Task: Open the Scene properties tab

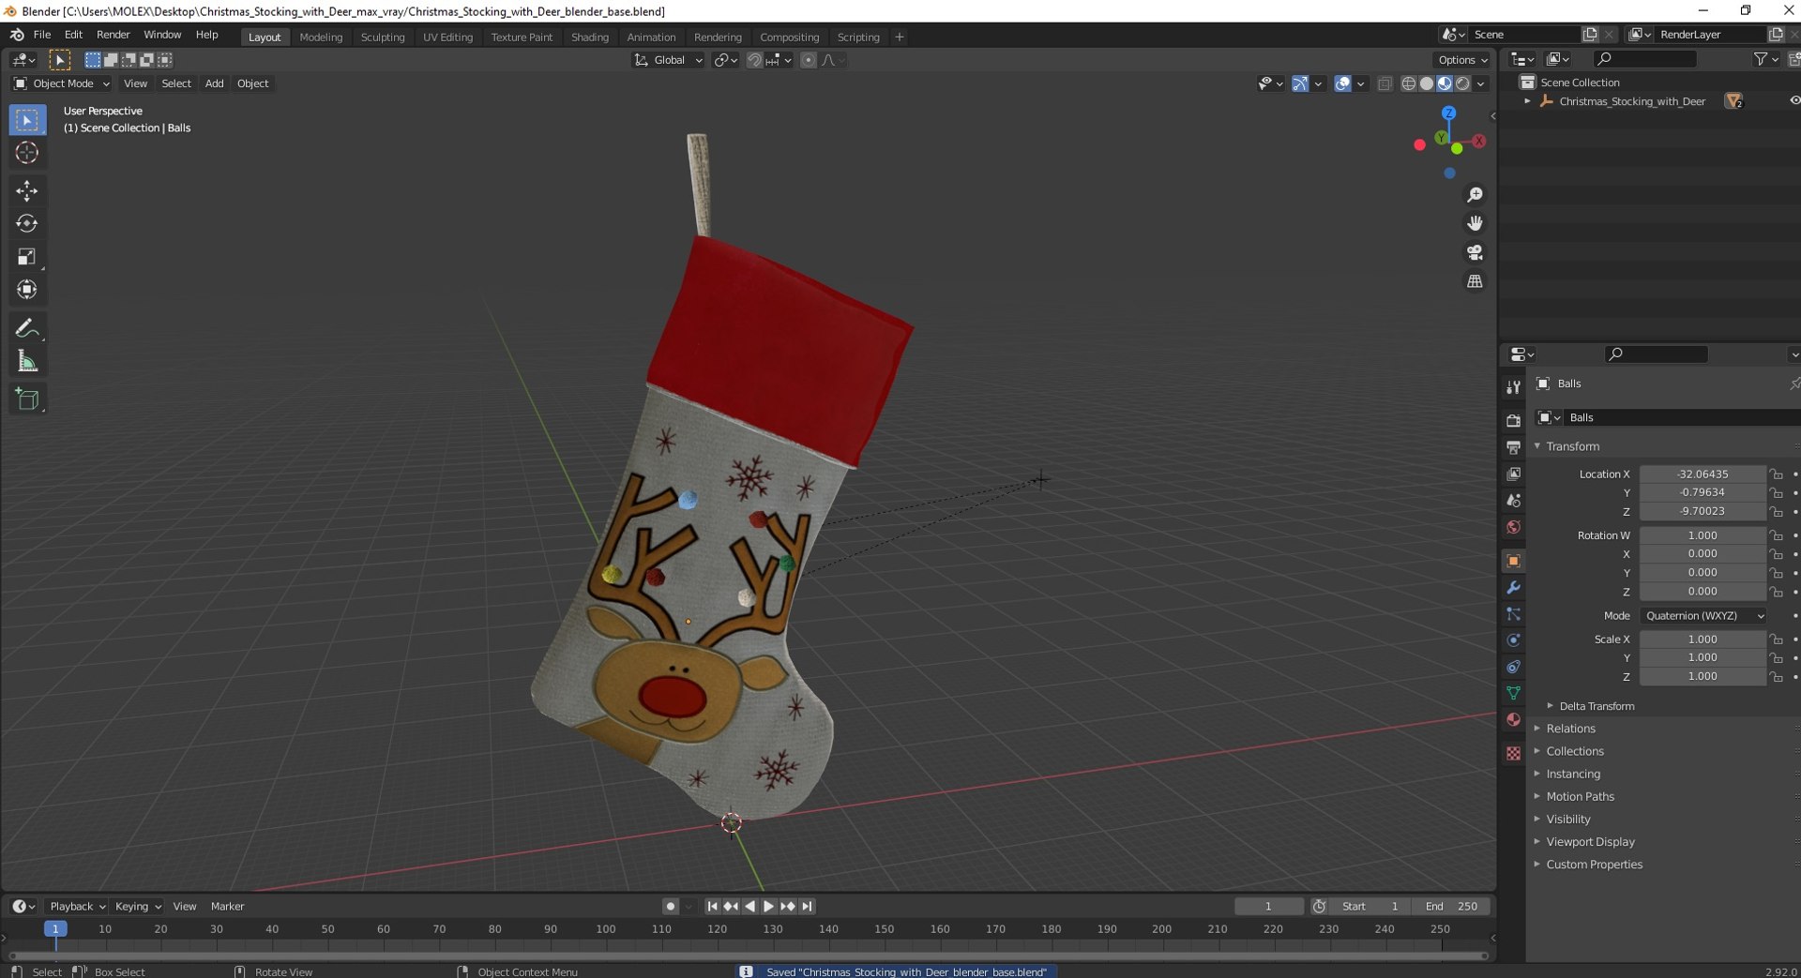Action: (1513, 501)
